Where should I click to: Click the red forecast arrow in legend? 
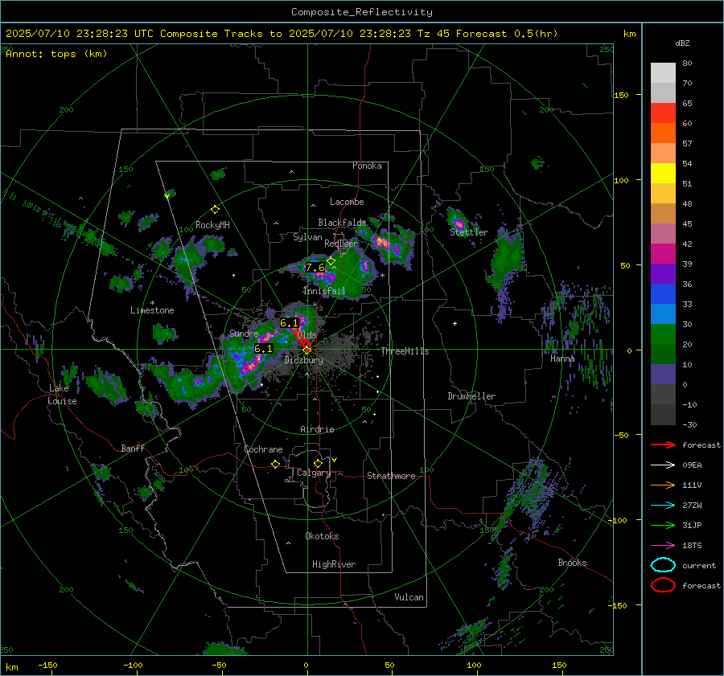663,445
